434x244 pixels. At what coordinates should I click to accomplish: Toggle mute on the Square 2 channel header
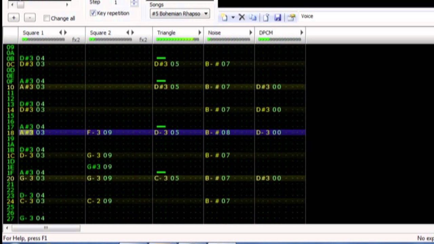(100, 33)
